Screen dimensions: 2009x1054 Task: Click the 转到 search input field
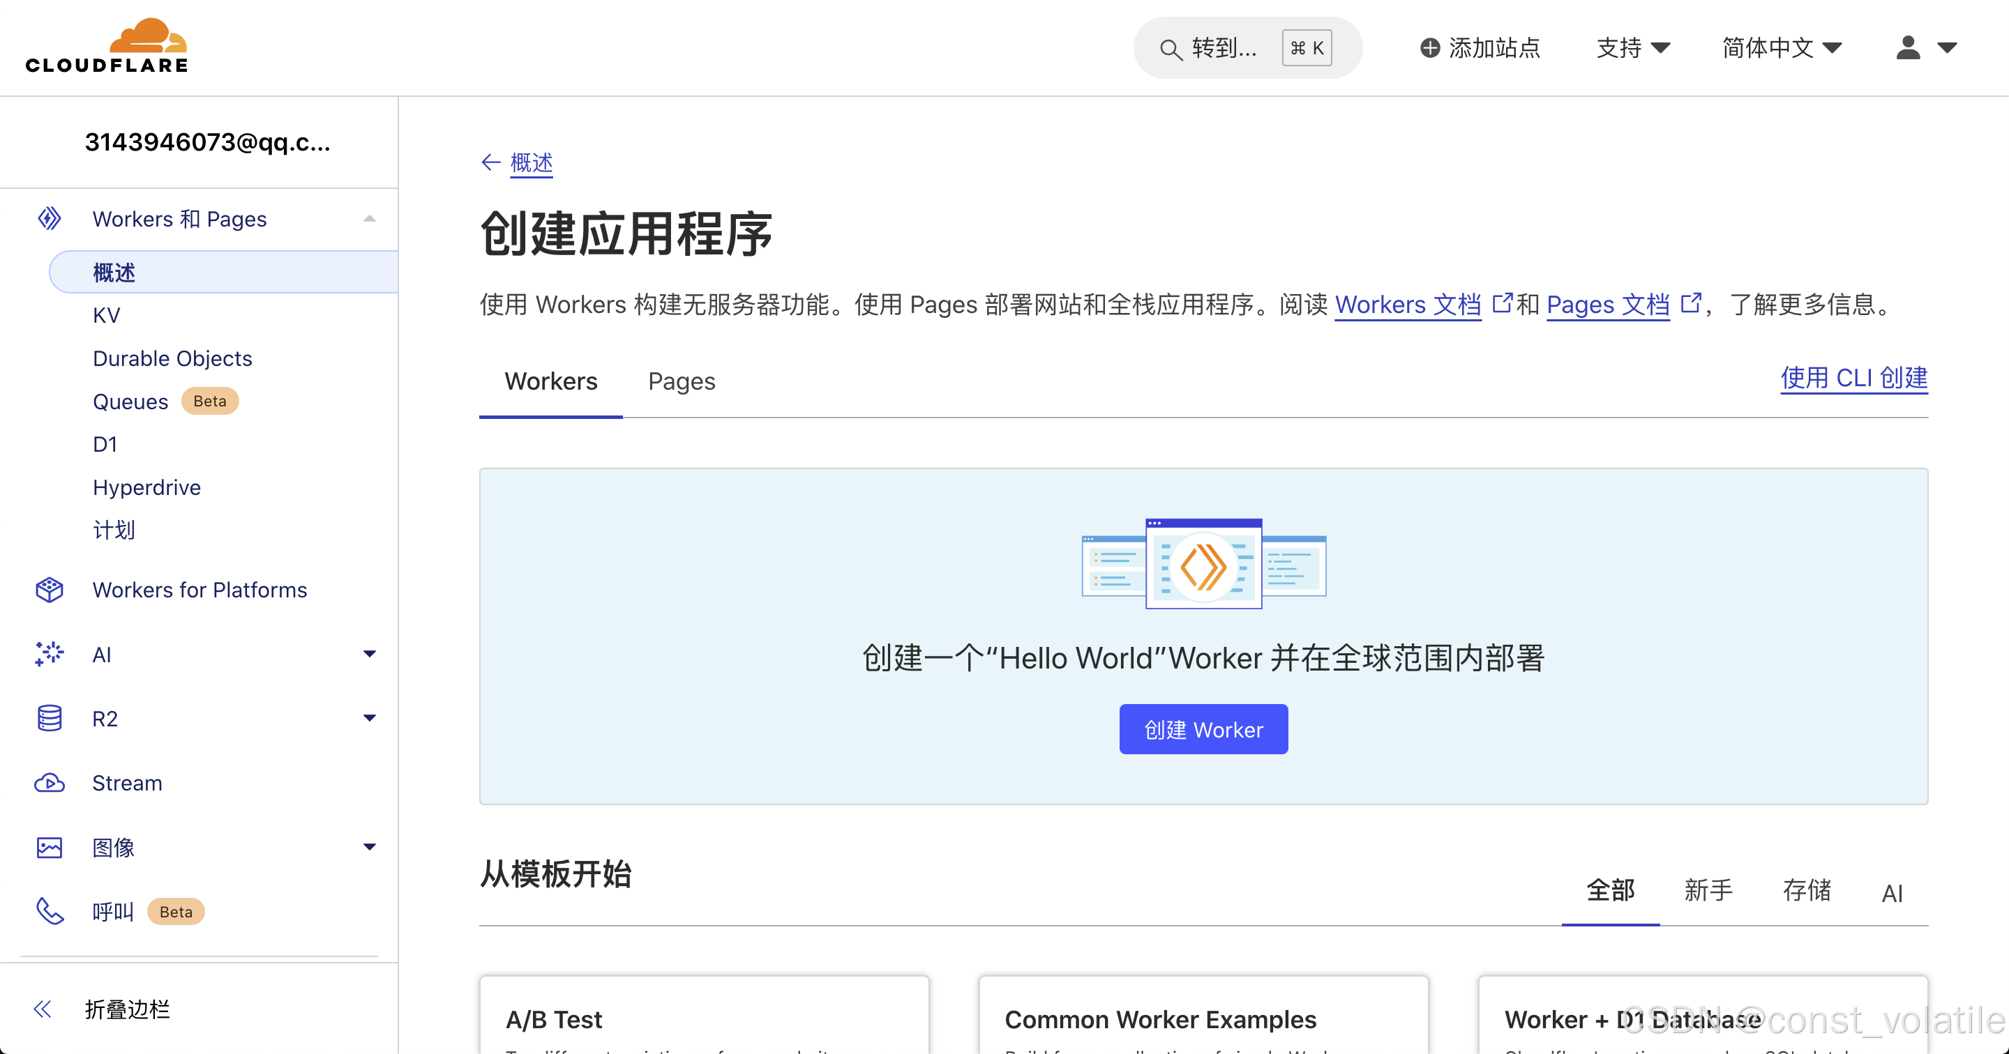(x=1224, y=47)
